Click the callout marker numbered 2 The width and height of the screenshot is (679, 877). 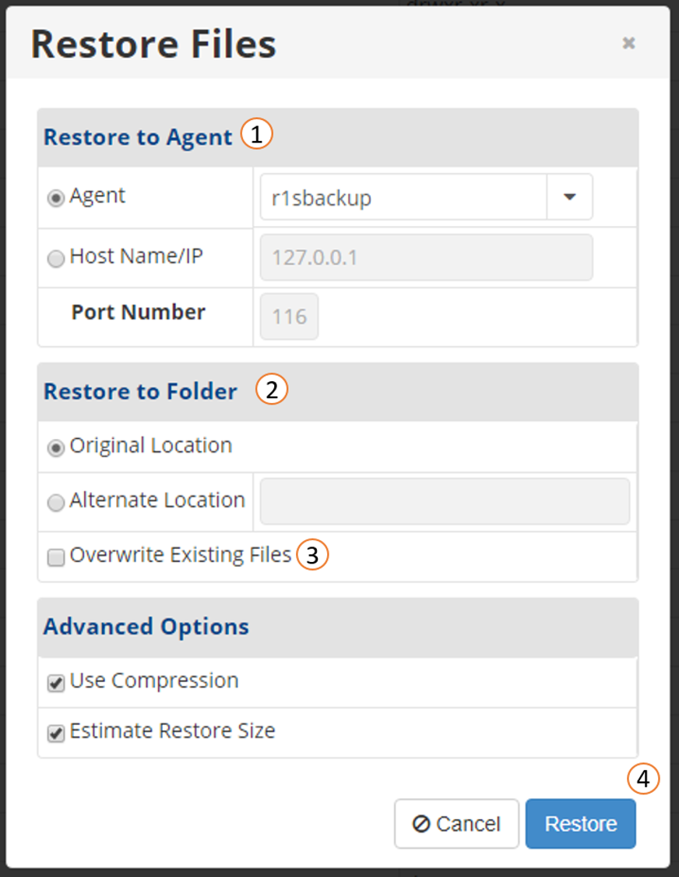(272, 389)
